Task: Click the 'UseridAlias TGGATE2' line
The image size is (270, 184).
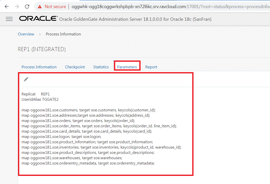Action: 40,99
